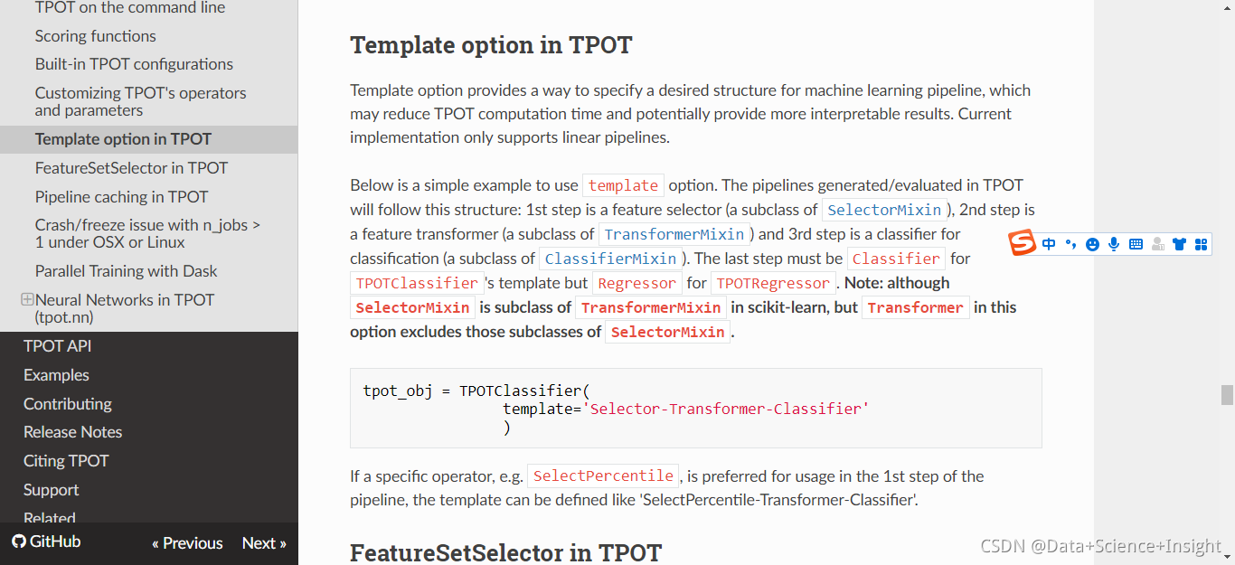Expand the Related sidebar entry

click(x=49, y=517)
